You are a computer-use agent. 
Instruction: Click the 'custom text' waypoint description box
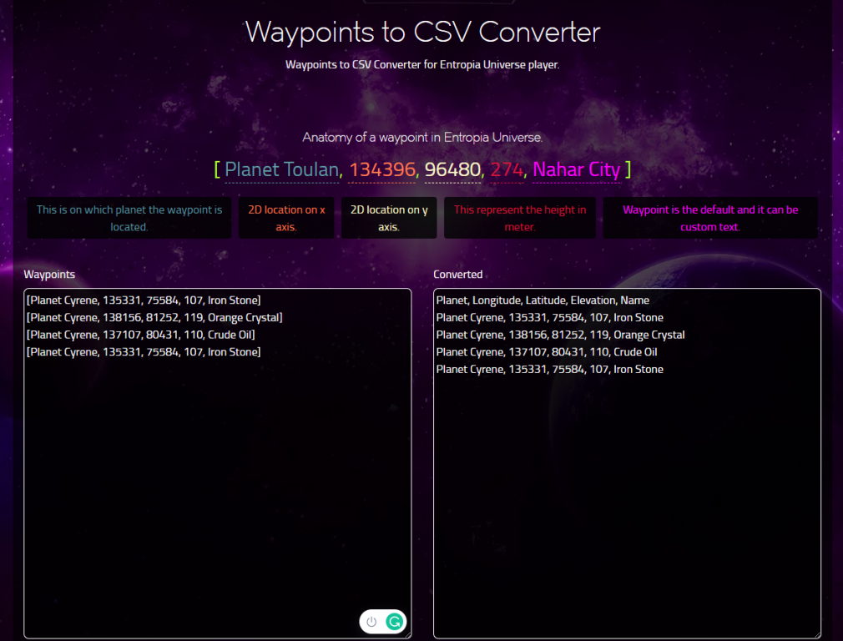[x=710, y=218]
